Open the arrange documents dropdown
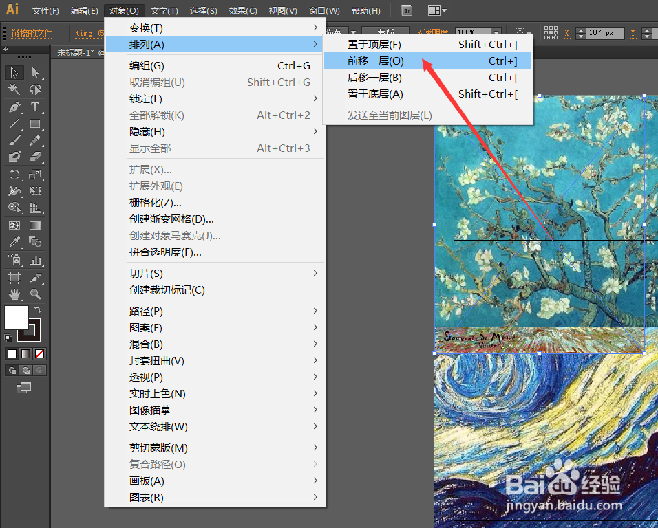 (437, 11)
